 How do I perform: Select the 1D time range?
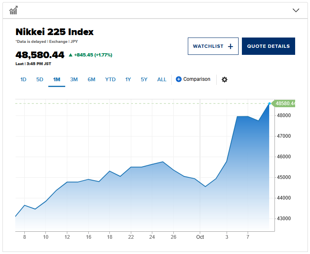[23, 80]
